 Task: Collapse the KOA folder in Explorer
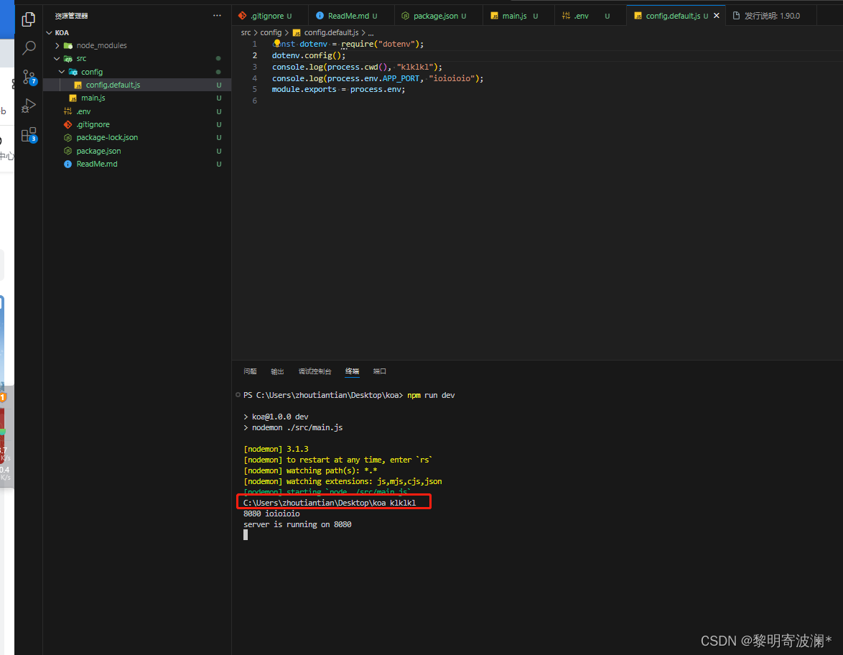coord(49,32)
